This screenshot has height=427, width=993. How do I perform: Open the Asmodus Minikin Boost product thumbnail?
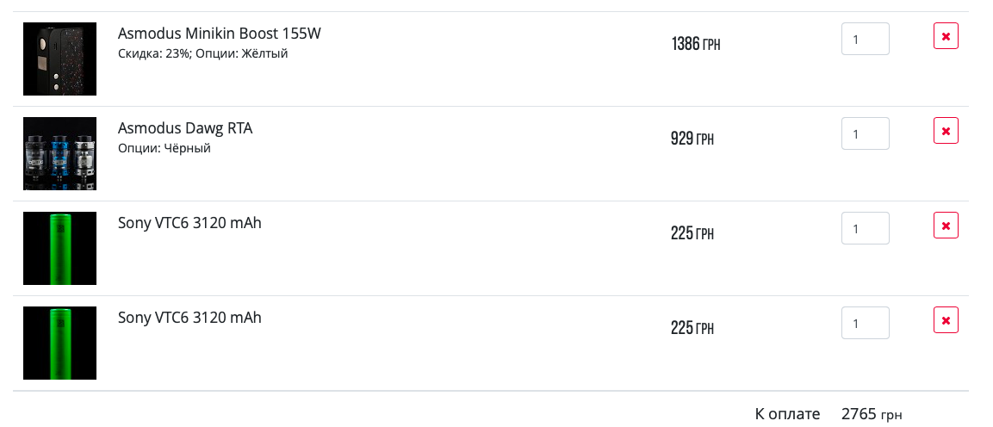(59, 59)
